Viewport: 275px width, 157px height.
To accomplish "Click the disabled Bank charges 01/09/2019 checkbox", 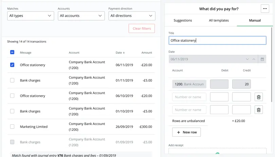I will point(12,142).
